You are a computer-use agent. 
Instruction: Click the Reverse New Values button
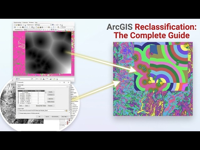coord(41,106)
